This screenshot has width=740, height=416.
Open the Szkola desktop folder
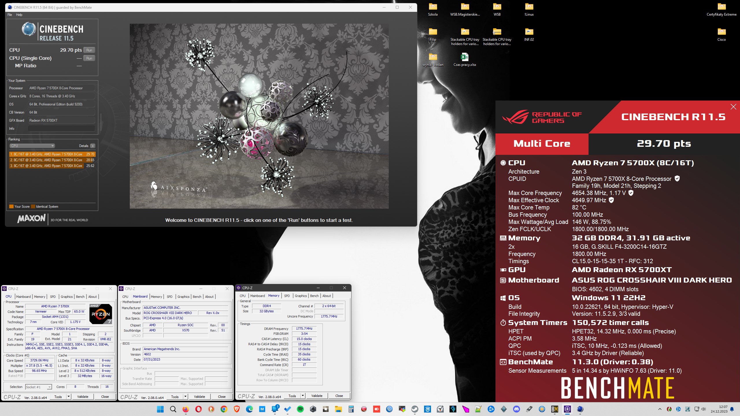click(433, 9)
